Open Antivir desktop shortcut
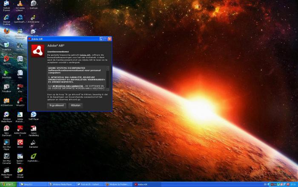298x187 pixels. pos(20,144)
